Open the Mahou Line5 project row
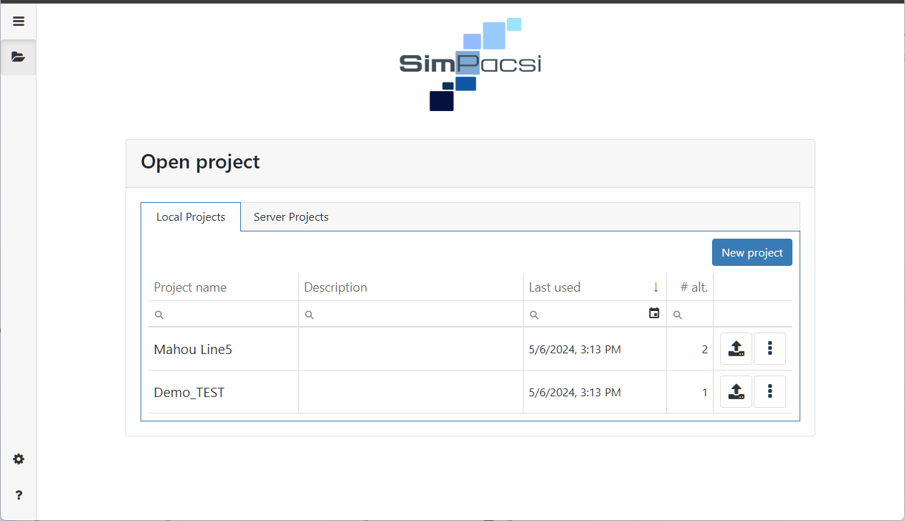The height and width of the screenshot is (521, 905). tap(193, 350)
